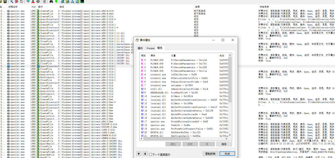Select stack row PrvAddPrinterDriverExW + 0x6f
Viewport: 335px width, 158px height.
tap(184, 122)
